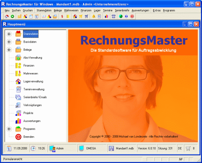Click the shopping cart status bar icon
Screen dimensions: 202x163
188,148
